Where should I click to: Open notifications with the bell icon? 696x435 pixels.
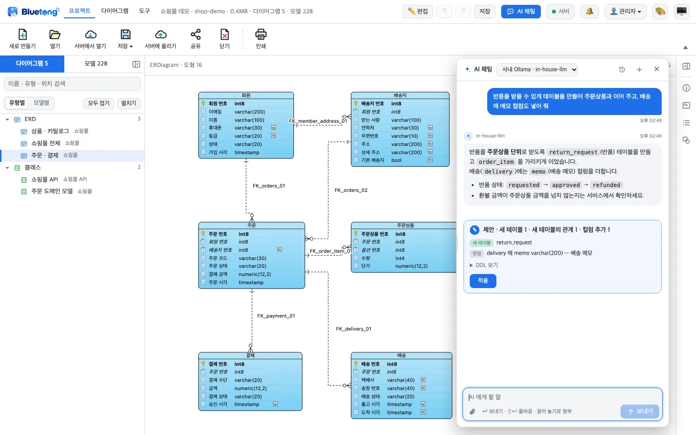pos(590,11)
